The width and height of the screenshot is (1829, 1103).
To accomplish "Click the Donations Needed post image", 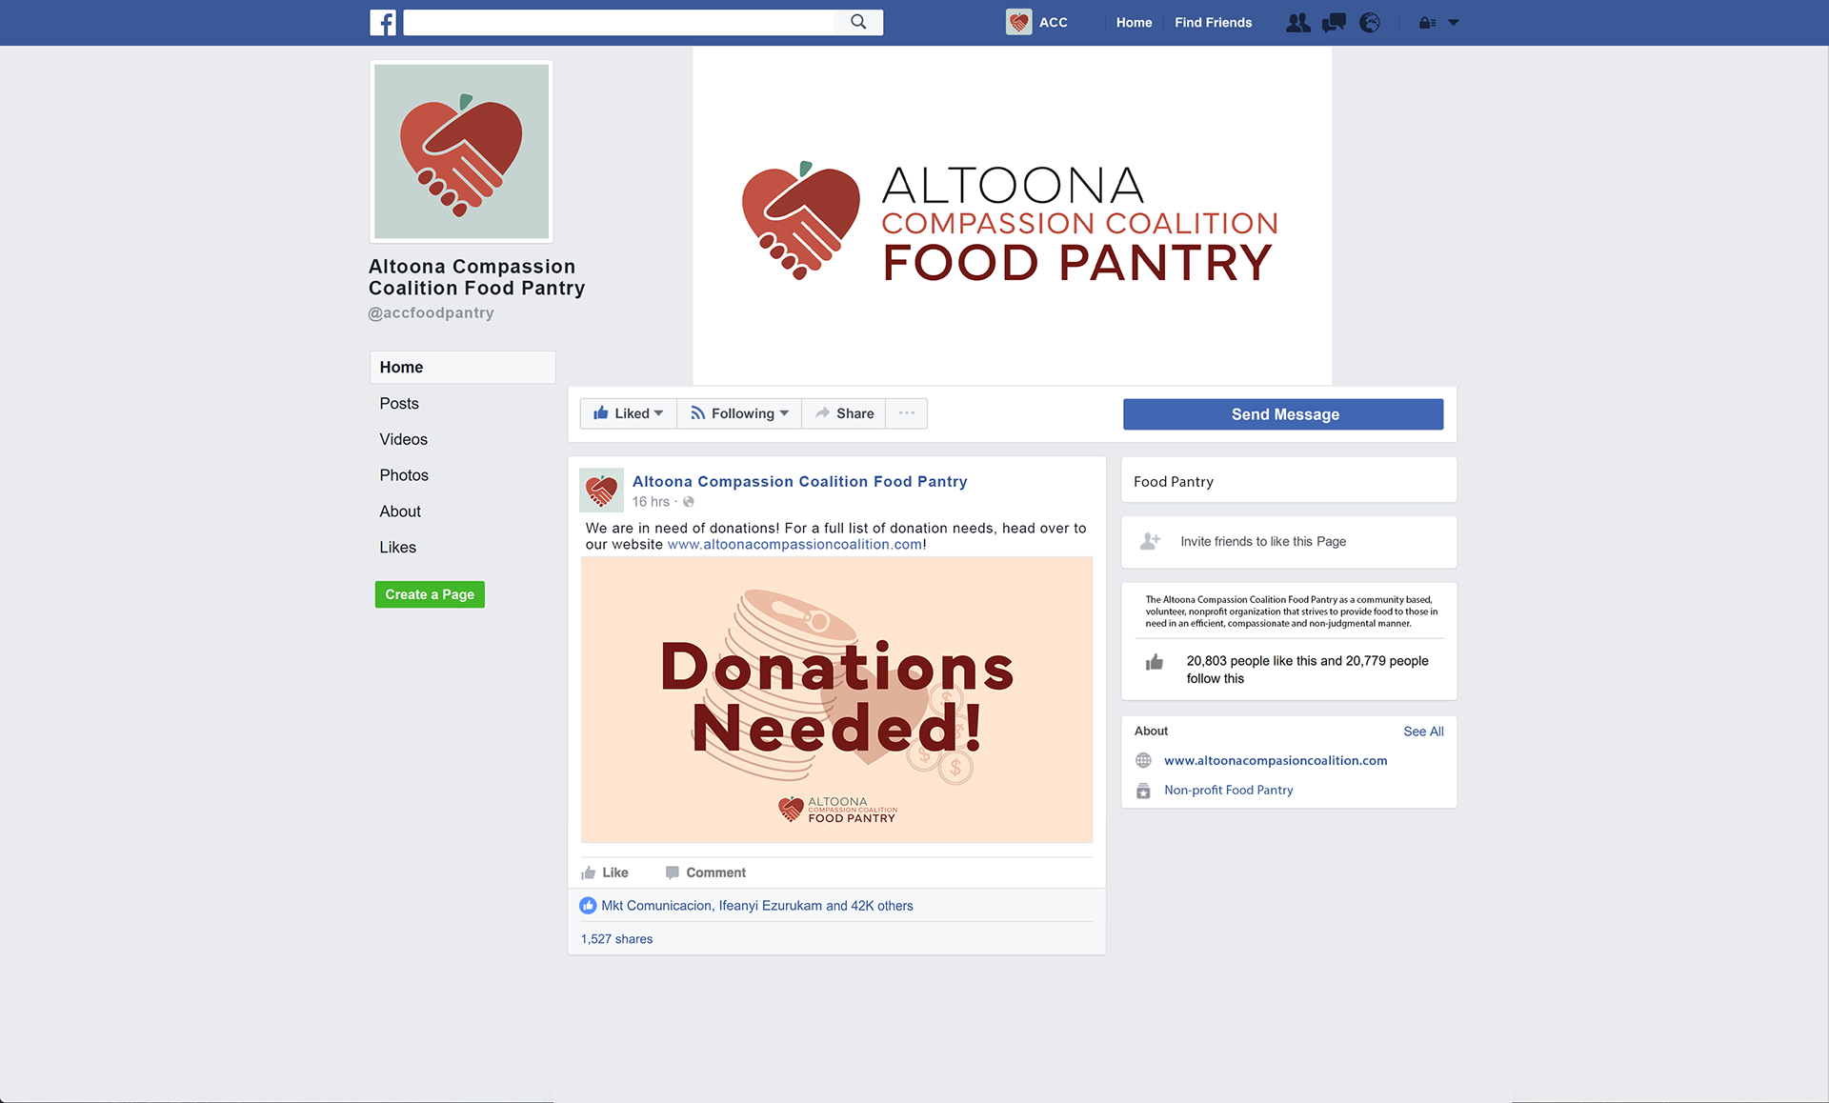I will pyautogui.click(x=837, y=700).
